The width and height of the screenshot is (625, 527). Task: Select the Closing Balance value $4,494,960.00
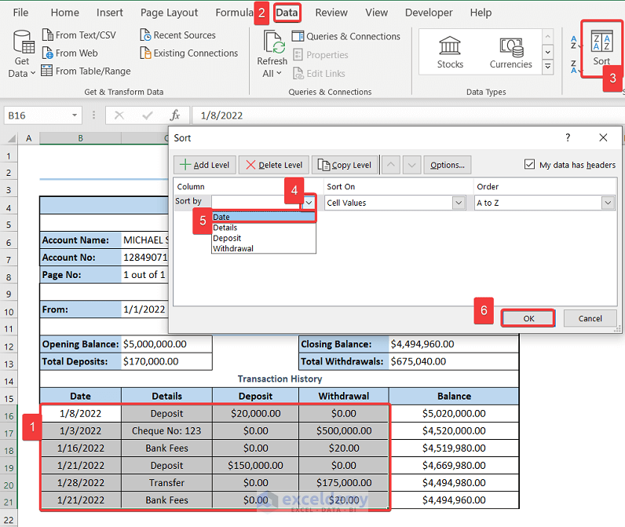coord(454,344)
